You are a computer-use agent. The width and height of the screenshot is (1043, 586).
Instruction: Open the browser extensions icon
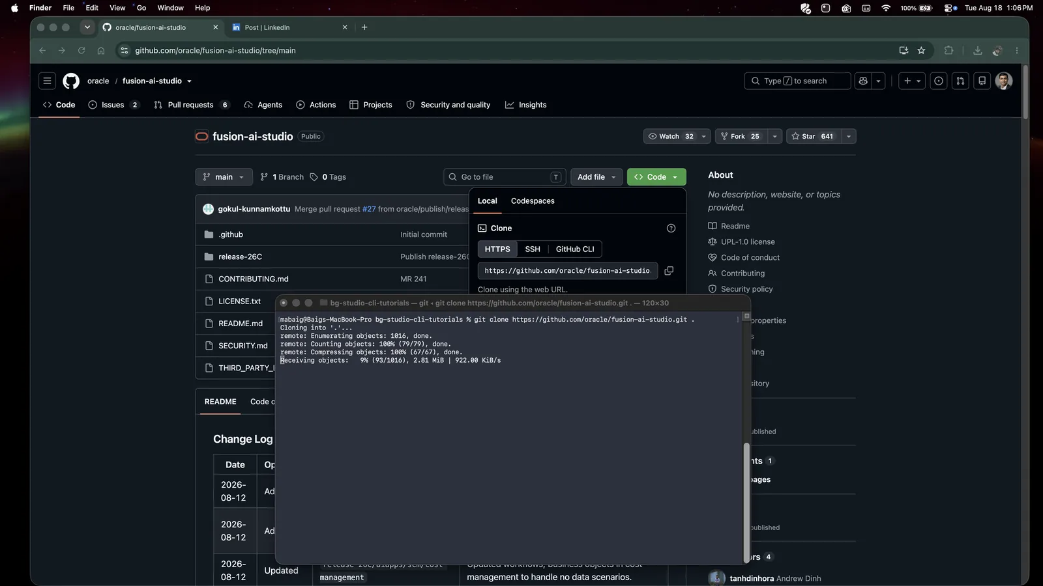pyautogui.click(x=948, y=51)
